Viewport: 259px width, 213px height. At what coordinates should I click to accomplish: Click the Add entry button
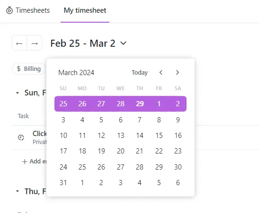34,162
